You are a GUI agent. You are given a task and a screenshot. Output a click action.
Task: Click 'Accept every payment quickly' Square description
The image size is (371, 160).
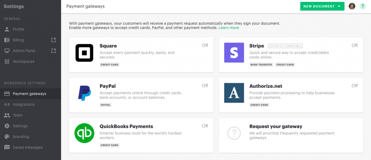[x=137, y=55]
